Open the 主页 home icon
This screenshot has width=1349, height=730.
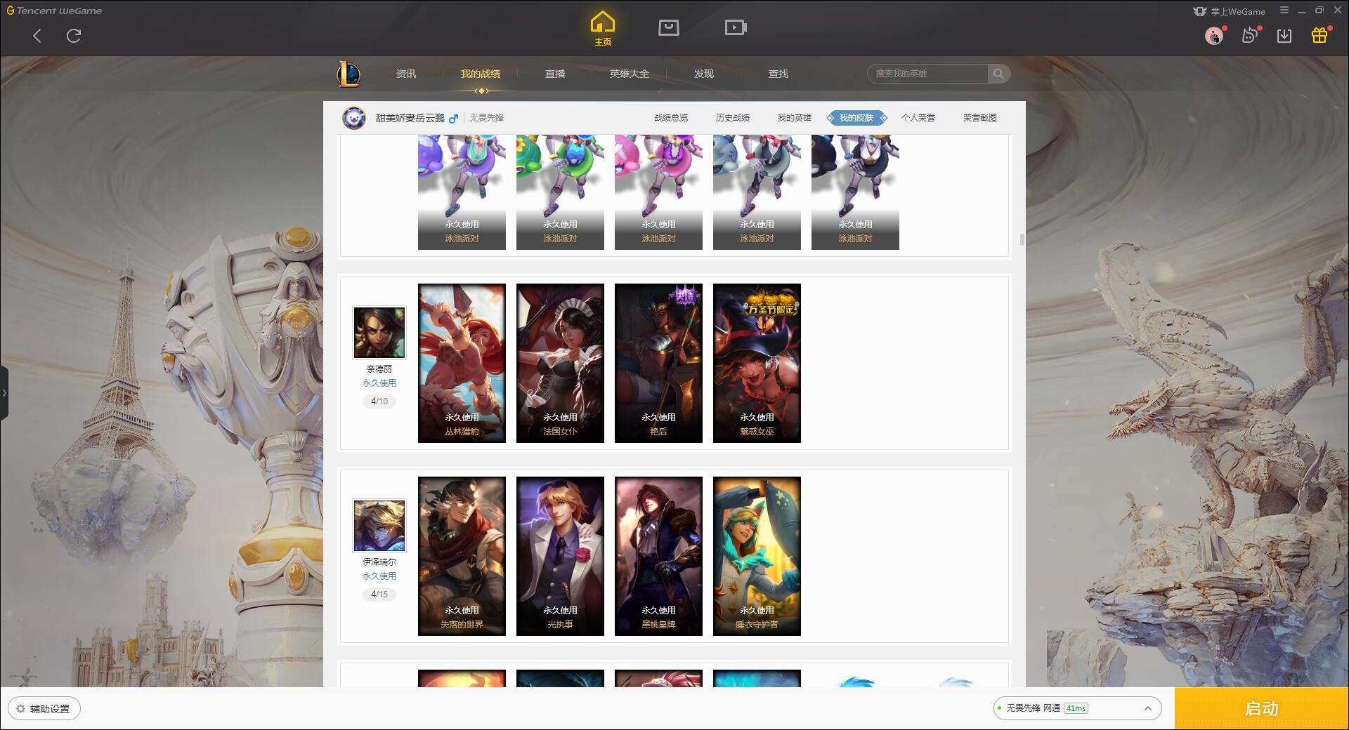[603, 29]
